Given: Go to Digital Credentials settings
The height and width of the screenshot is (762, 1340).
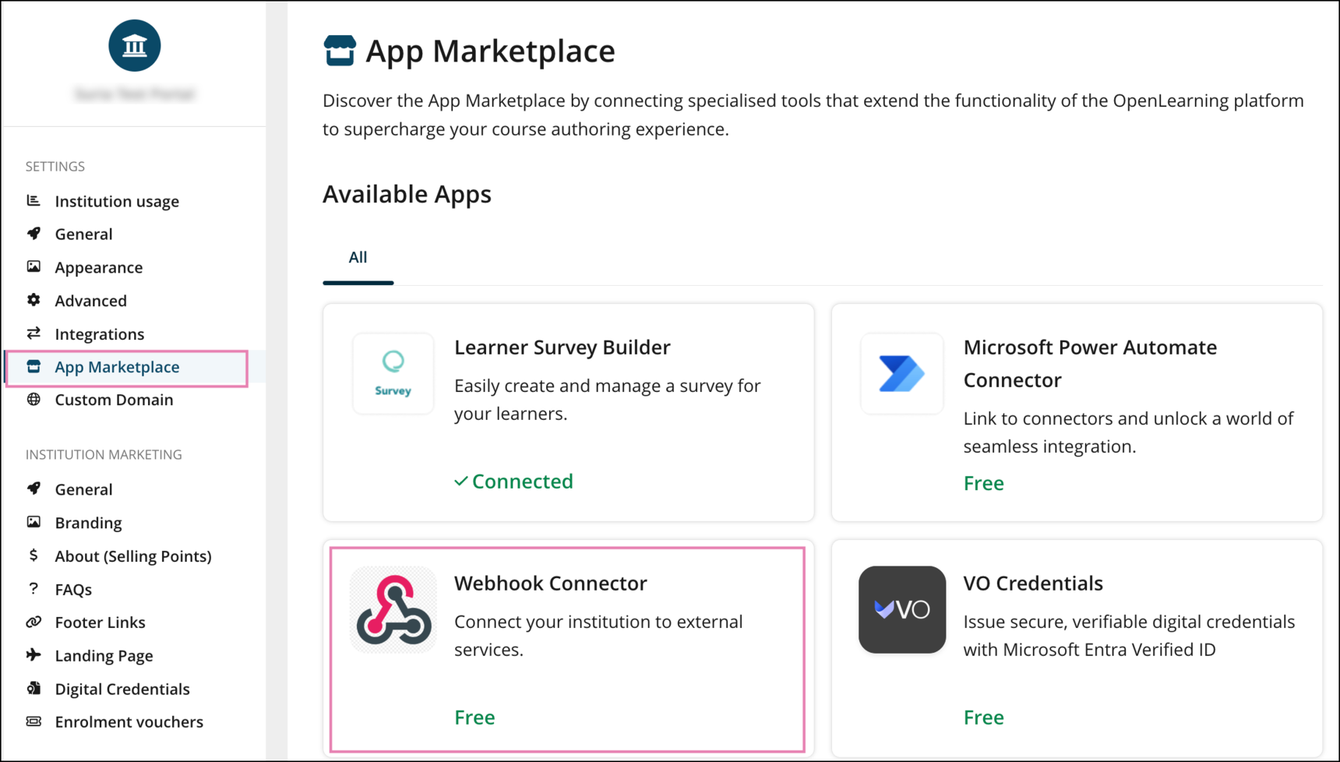Looking at the screenshot, I should click(122, 689).
